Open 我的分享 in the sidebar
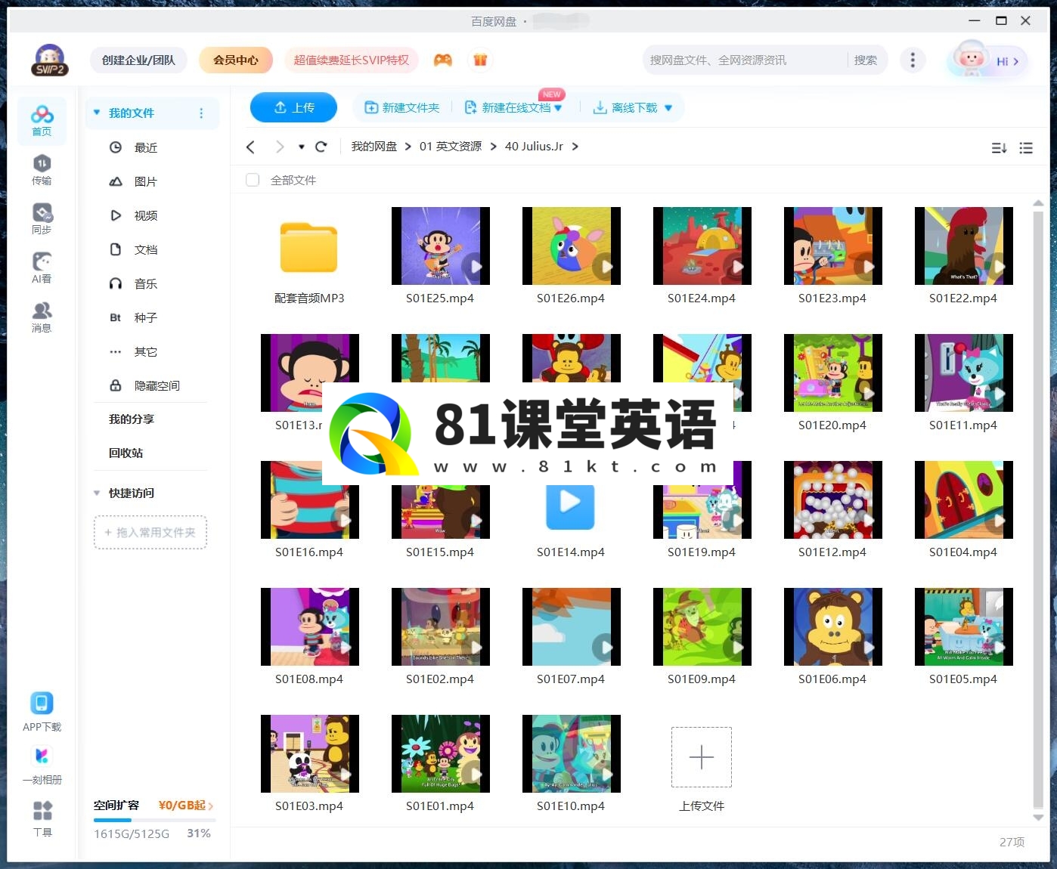The width and height of the screenshot is (1057, 869). (x=132, y=419)
